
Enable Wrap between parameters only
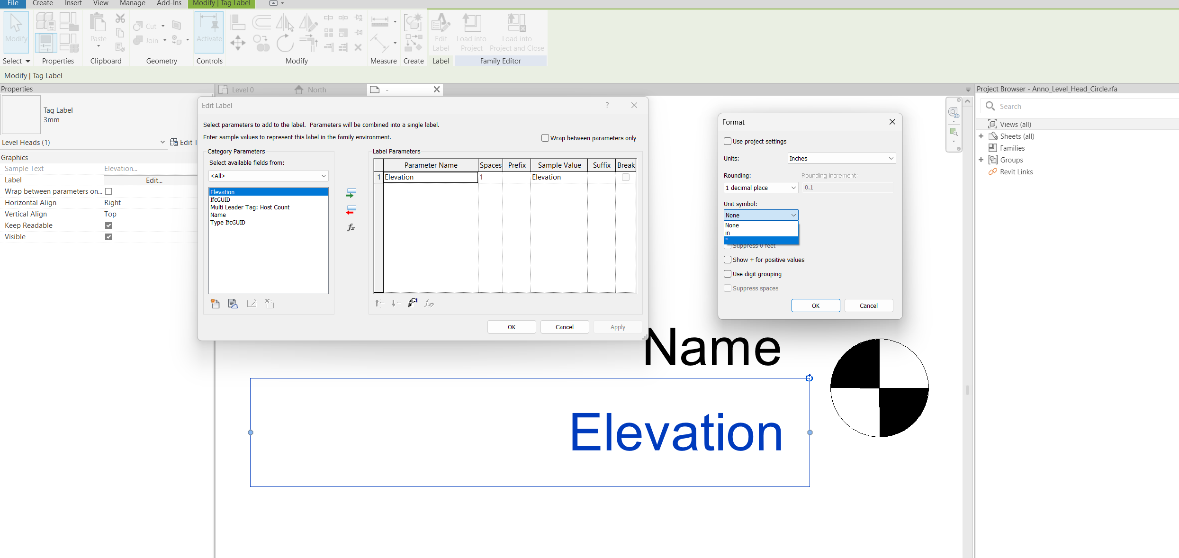click(x=545, y=138)
